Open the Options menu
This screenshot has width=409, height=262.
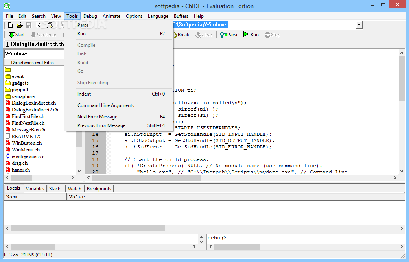[134, 16]
